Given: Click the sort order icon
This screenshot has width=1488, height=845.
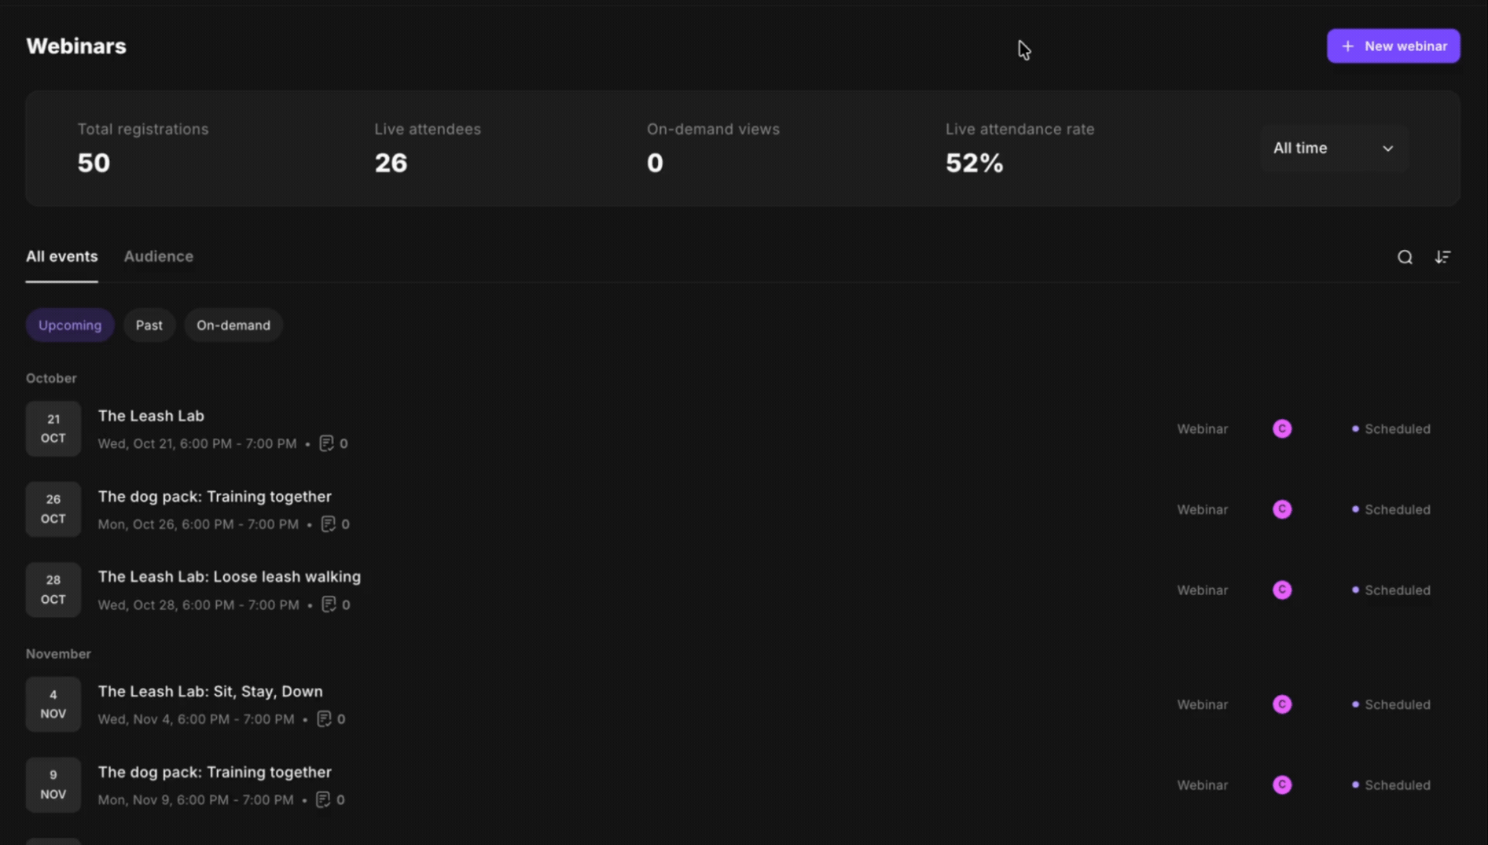Looking at the screenshot, I should [1442, 257].
